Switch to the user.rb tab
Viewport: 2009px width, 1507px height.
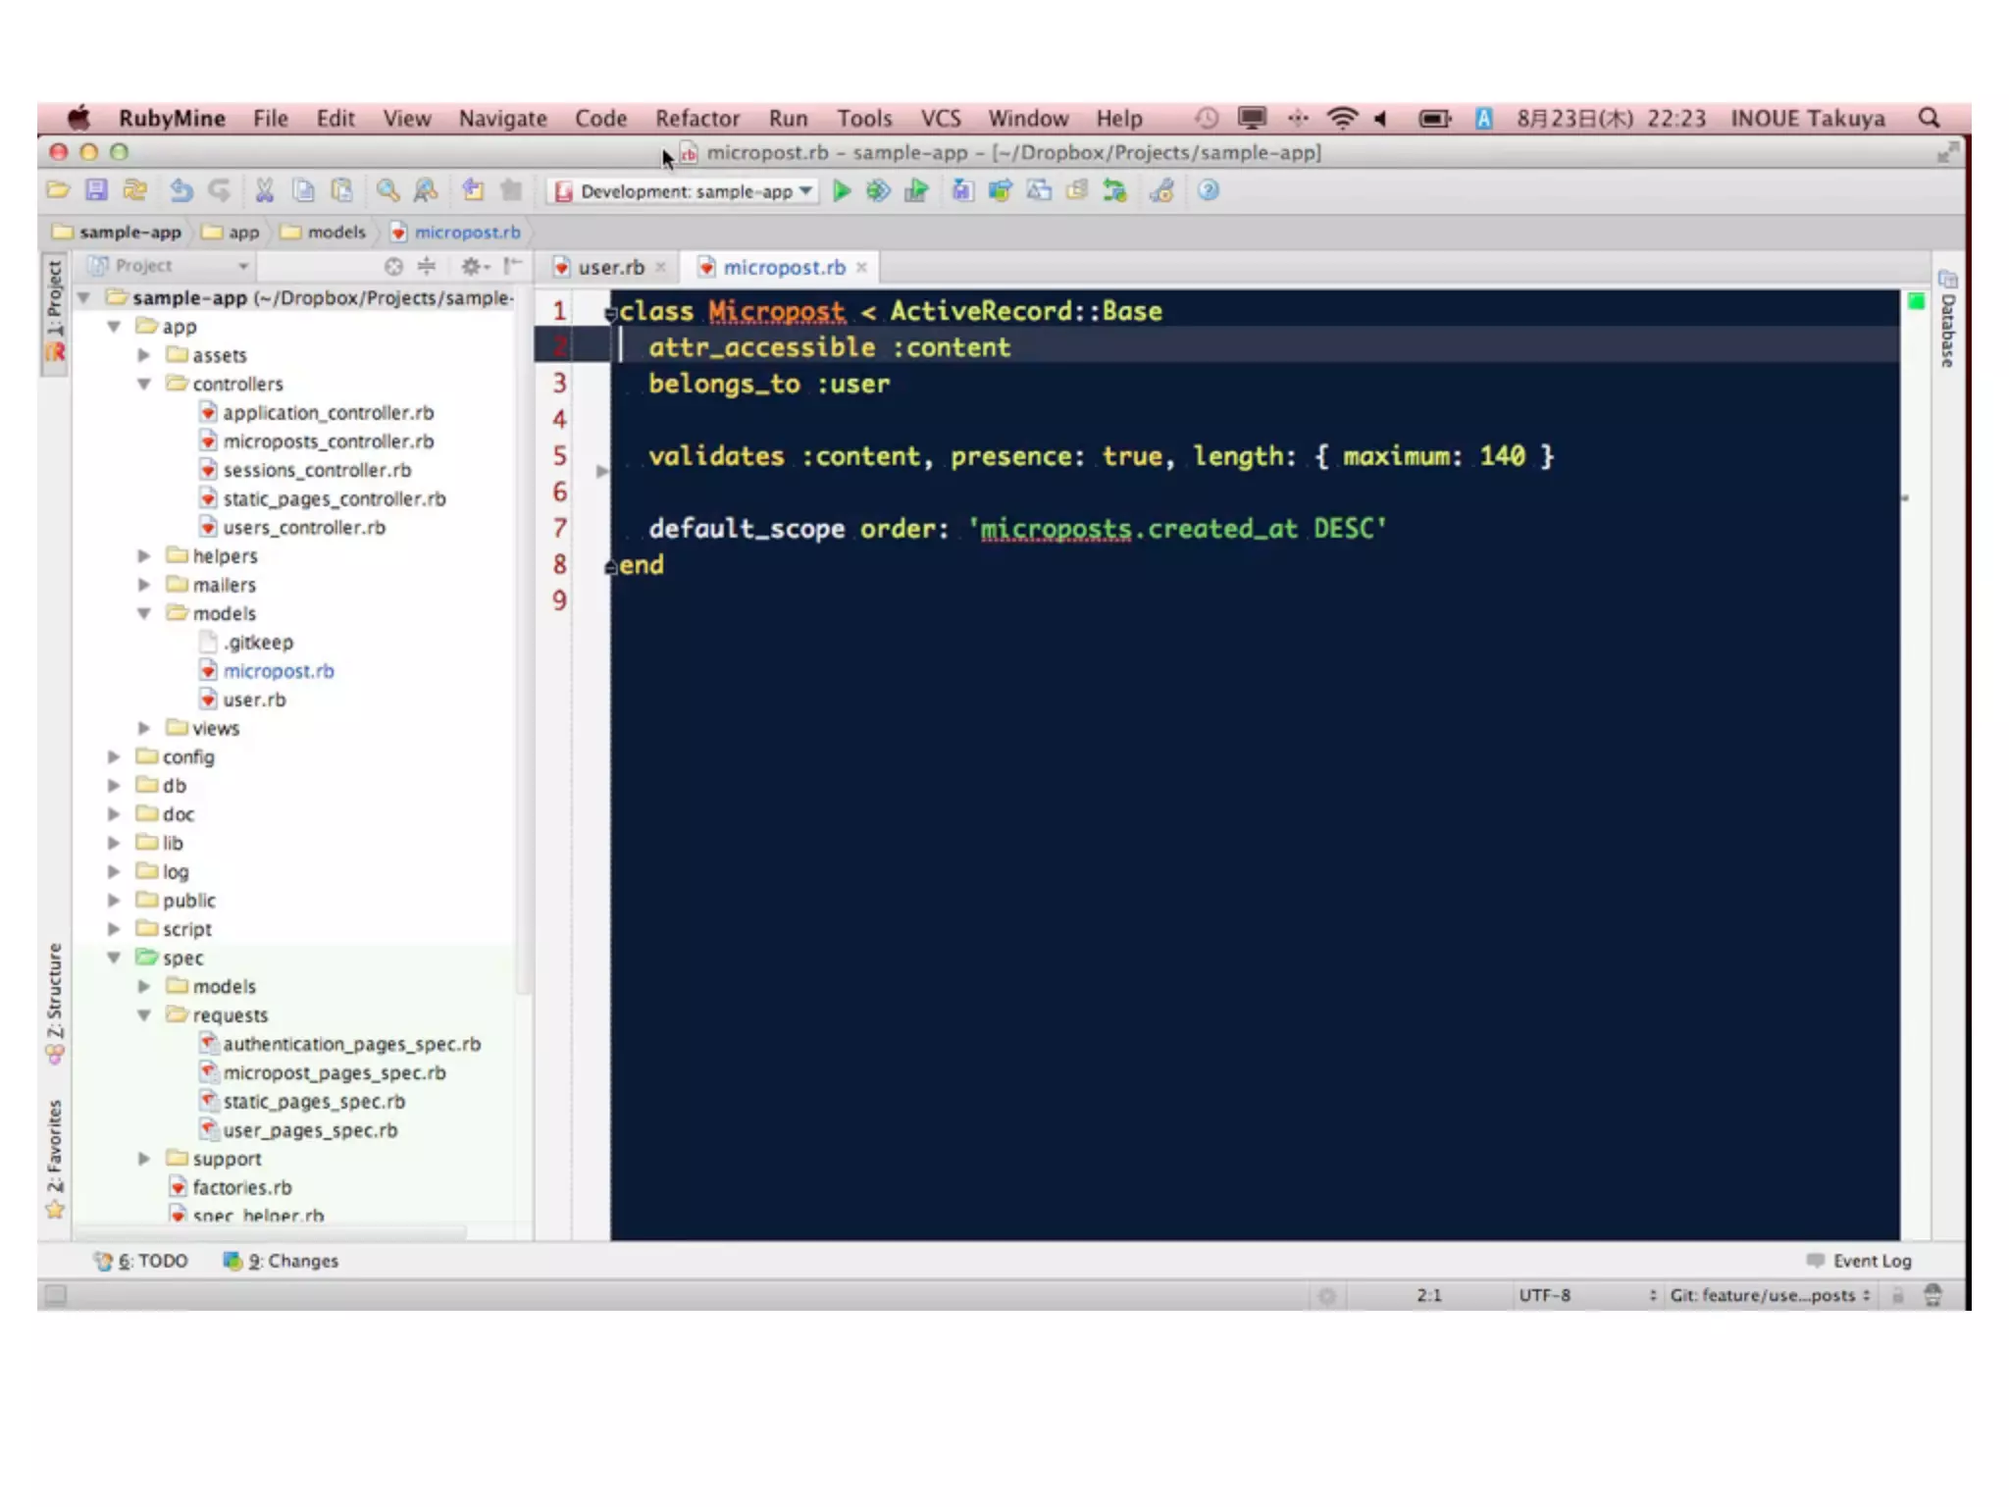click(610, 267)
